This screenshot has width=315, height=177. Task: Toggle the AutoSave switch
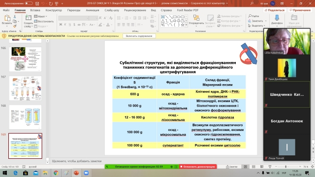pos(29,3)
